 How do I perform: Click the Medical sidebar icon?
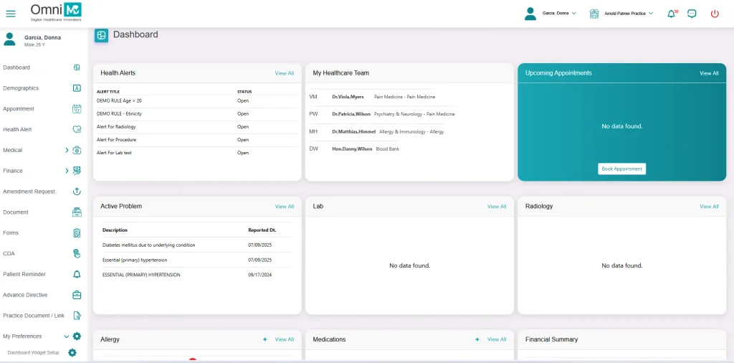(x=77, y=151)
